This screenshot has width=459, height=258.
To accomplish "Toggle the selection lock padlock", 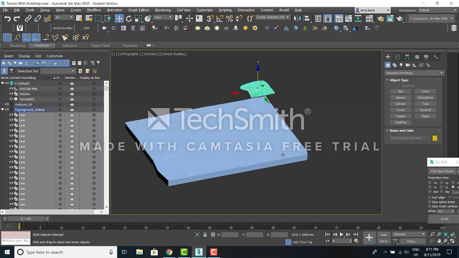I will pos(205,235).
